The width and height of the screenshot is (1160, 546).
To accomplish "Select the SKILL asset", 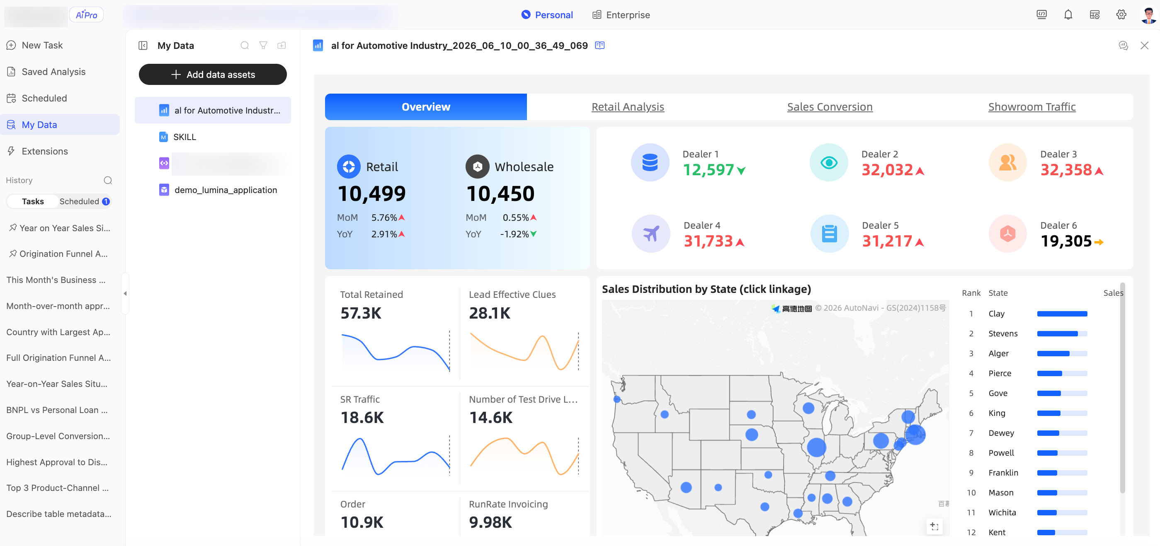I will point(213,137).
